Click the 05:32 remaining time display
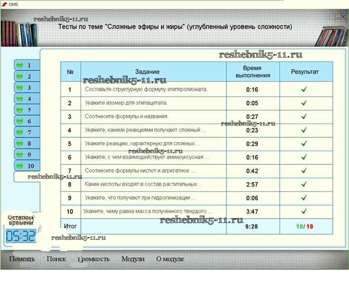Image resolution: width=349 pixels, height=286 pixels. 21,237
